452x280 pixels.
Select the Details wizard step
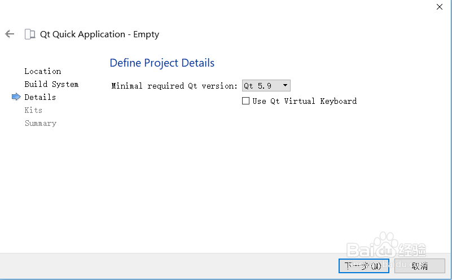[40, 97]
